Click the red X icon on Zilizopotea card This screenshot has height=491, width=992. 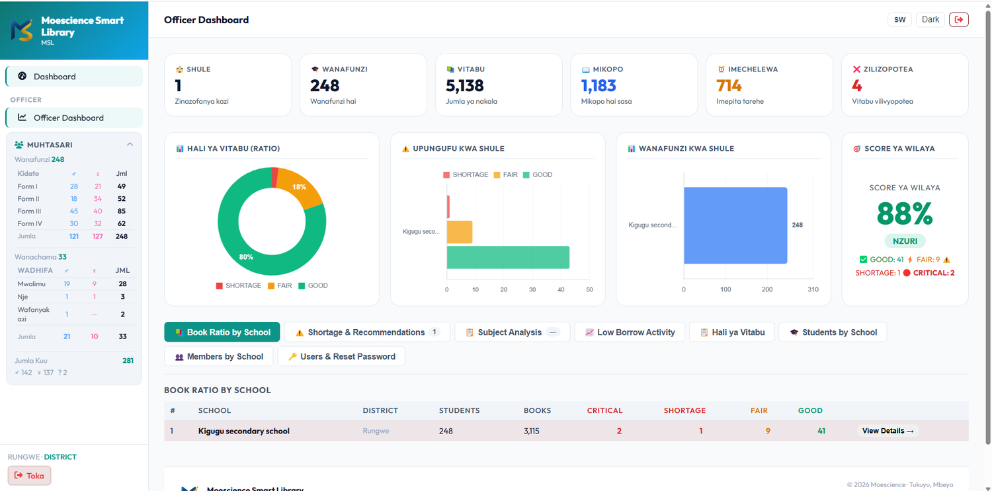[856, 69]
